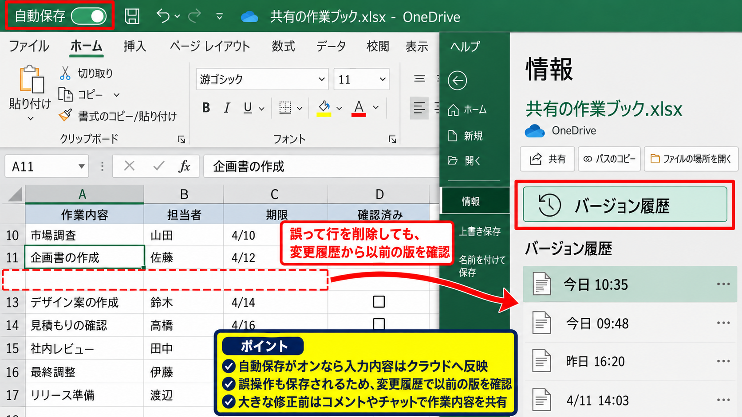Click the 共有 share button
742x417 pixels.
548,159
